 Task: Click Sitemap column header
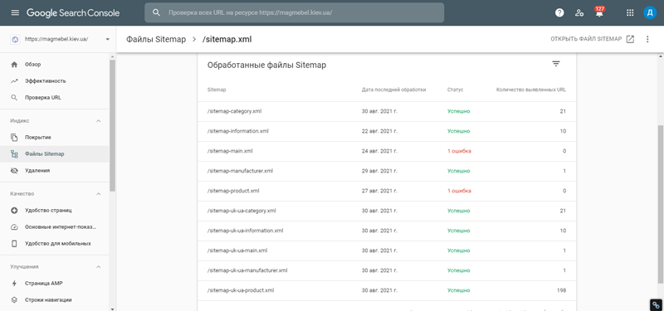click(217, 90)
